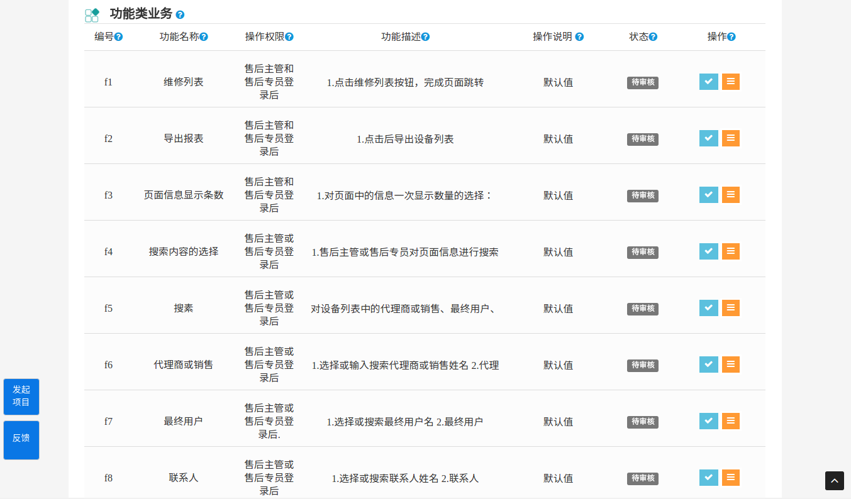Select the 代理商或销售 function name cell
Viewport: 851px width, 499px height.
184,365
